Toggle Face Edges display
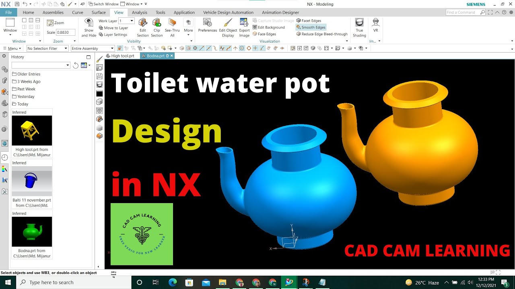This screenshot has height=289, width=515. (264, 34)
